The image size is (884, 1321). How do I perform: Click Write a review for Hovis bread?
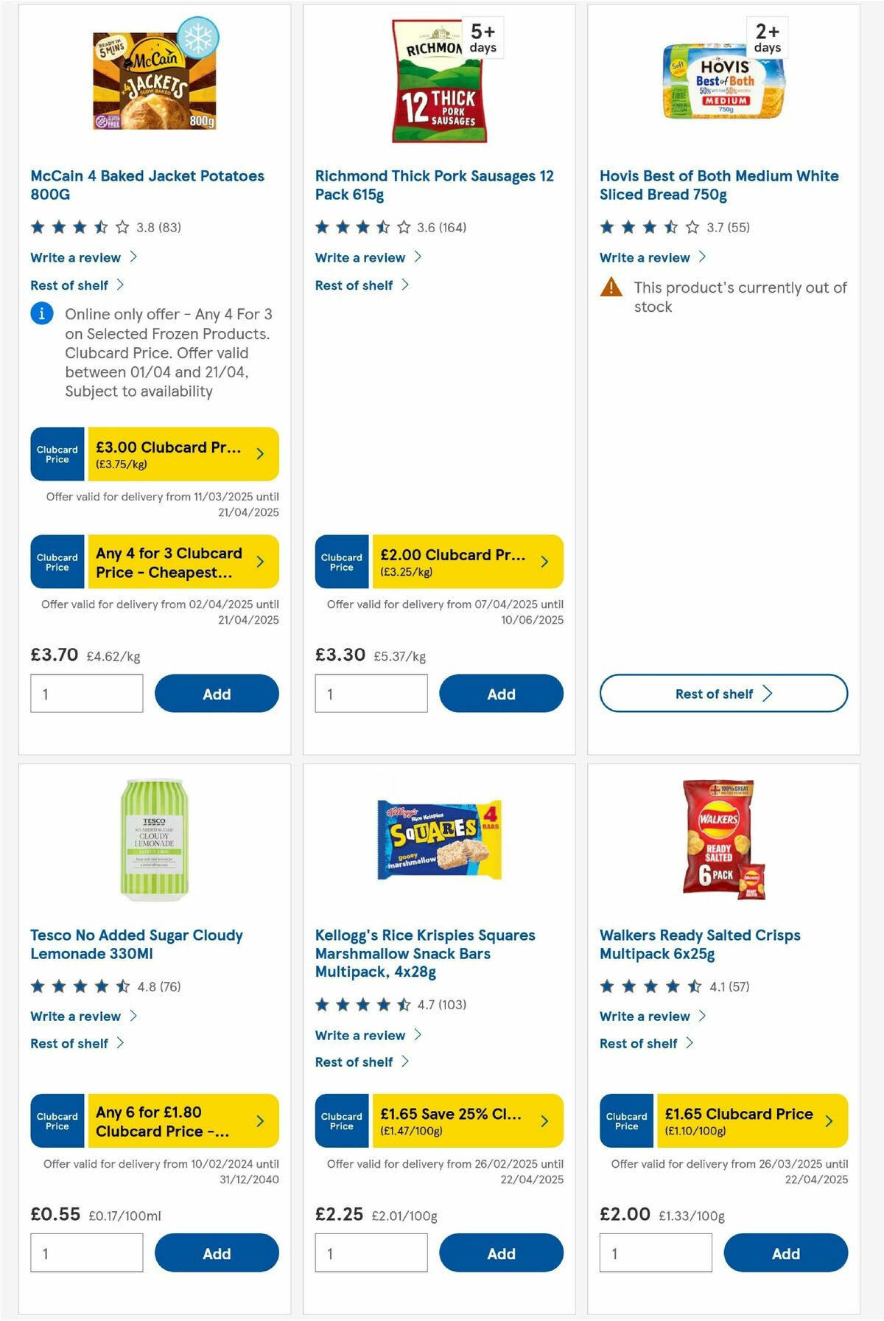click(645, 257)
